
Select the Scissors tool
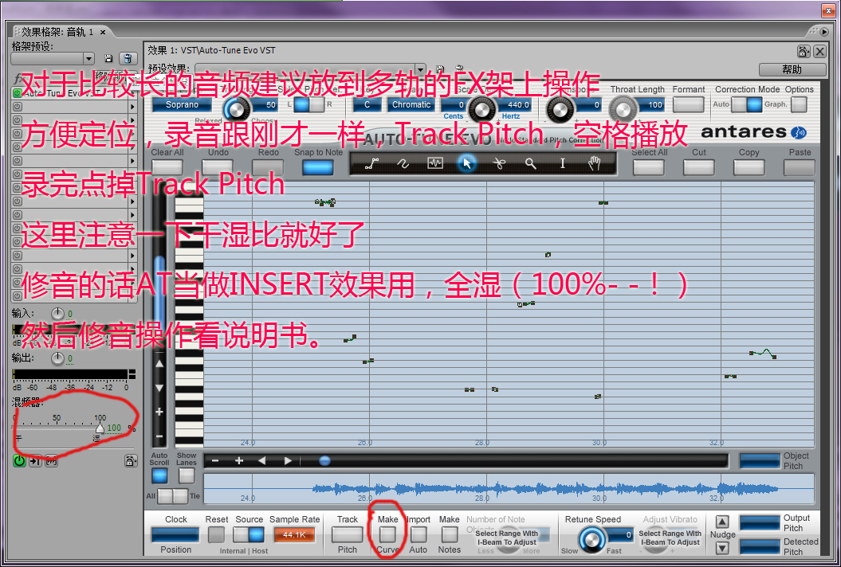point(499,164)
